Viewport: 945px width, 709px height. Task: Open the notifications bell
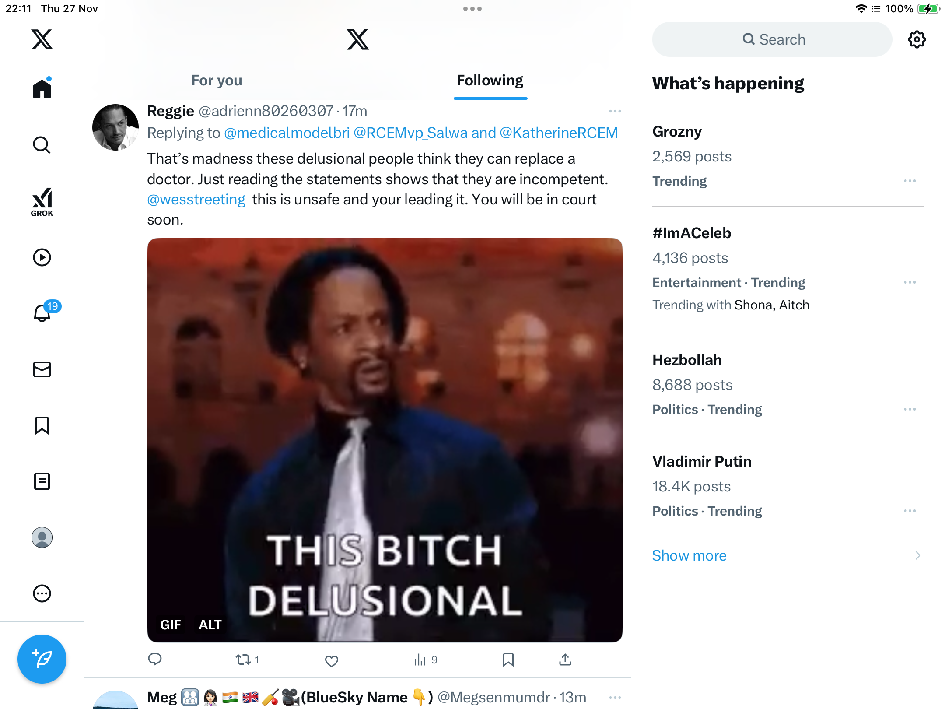[42, 312]
